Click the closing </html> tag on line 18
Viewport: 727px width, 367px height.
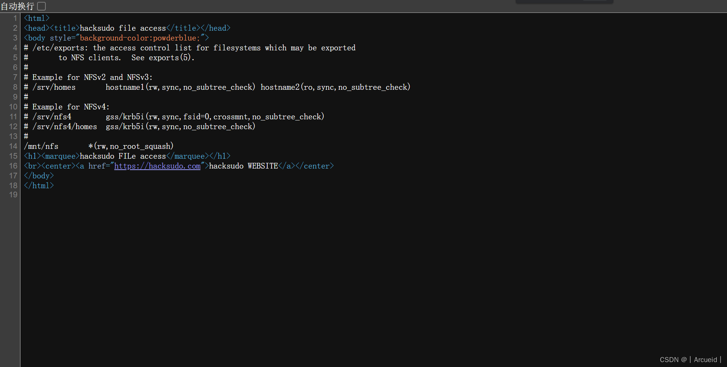(39, 186)
